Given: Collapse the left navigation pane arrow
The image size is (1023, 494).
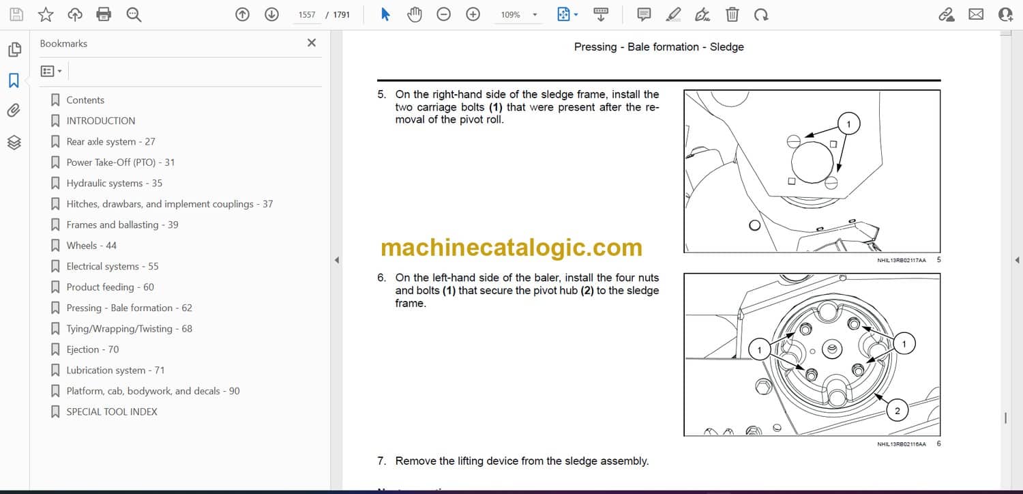Looking at the screenshot, I should coord(336,260).
